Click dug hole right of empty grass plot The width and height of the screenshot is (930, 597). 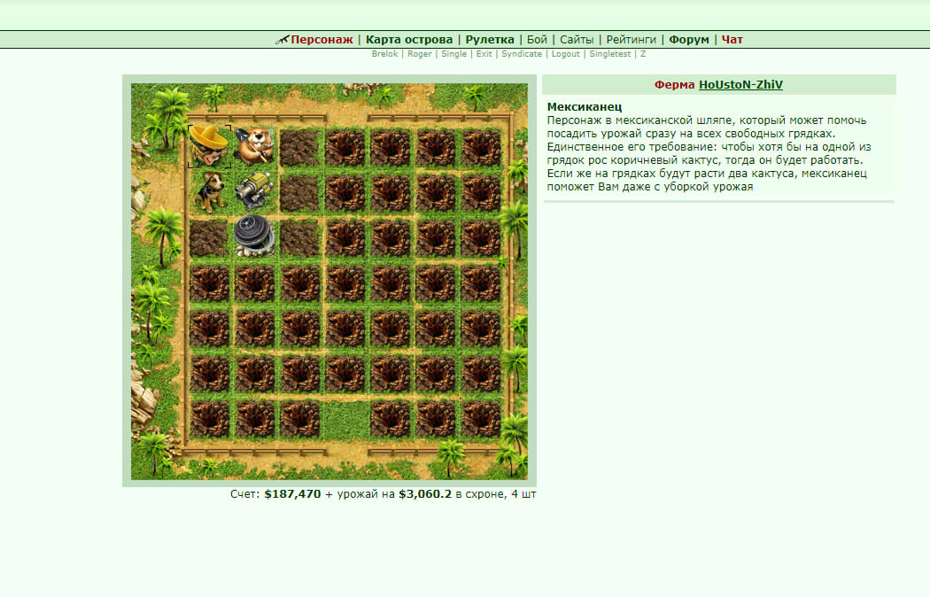click(390, 419)
